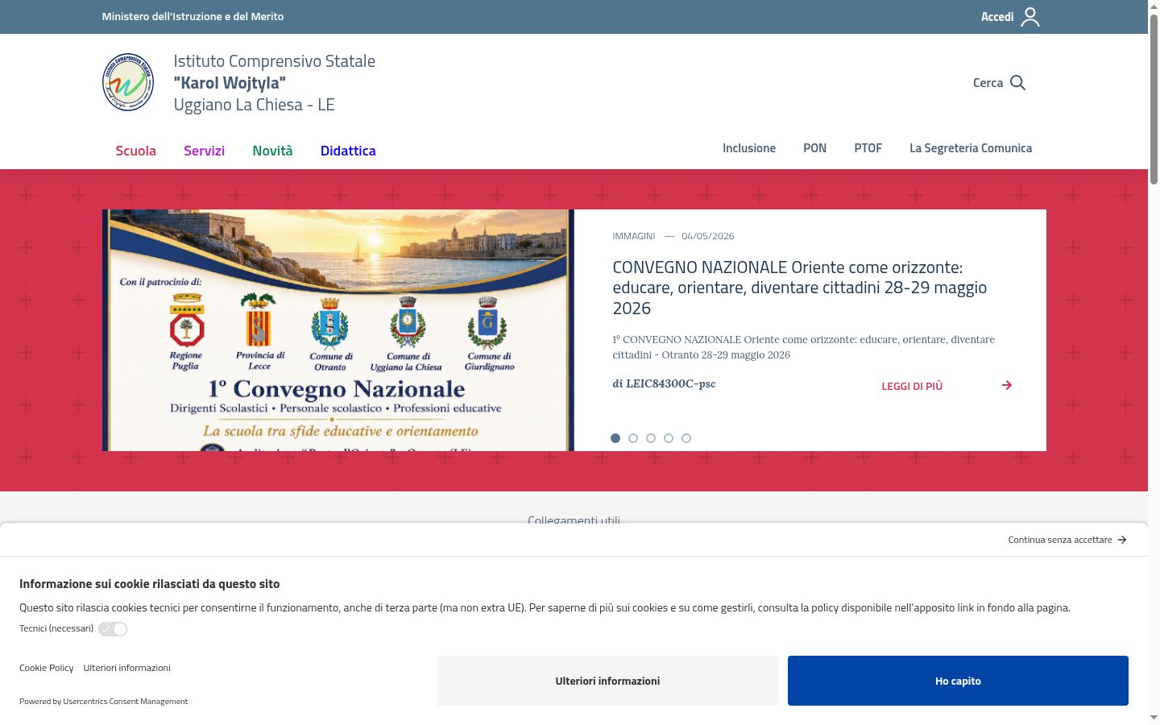The image size is (1160, 725).
Task: Select the fifth carousel slide dot
Action: 686,438
